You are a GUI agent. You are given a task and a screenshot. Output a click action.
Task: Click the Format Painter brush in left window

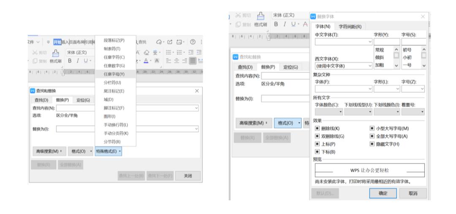(x=56, y=53)
